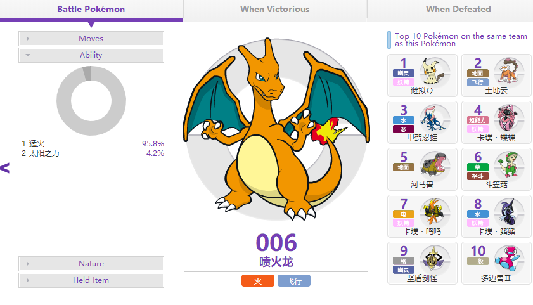Select ability 太阳之力 4.2% row
The height and width of the screenshot is (305, 533).
point(93,153)
